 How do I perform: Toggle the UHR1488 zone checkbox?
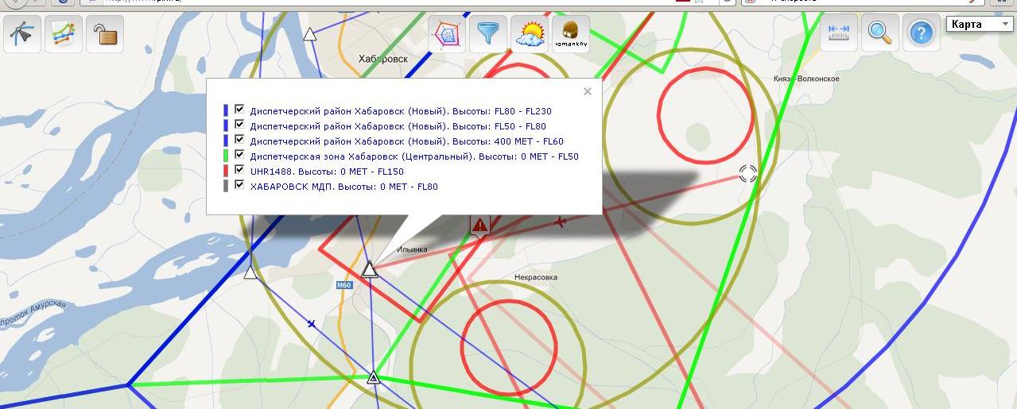click(239, 170)
